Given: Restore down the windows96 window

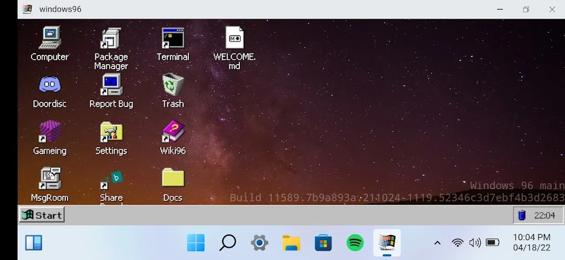Looking at the screenshot, I should pos(526,9).
